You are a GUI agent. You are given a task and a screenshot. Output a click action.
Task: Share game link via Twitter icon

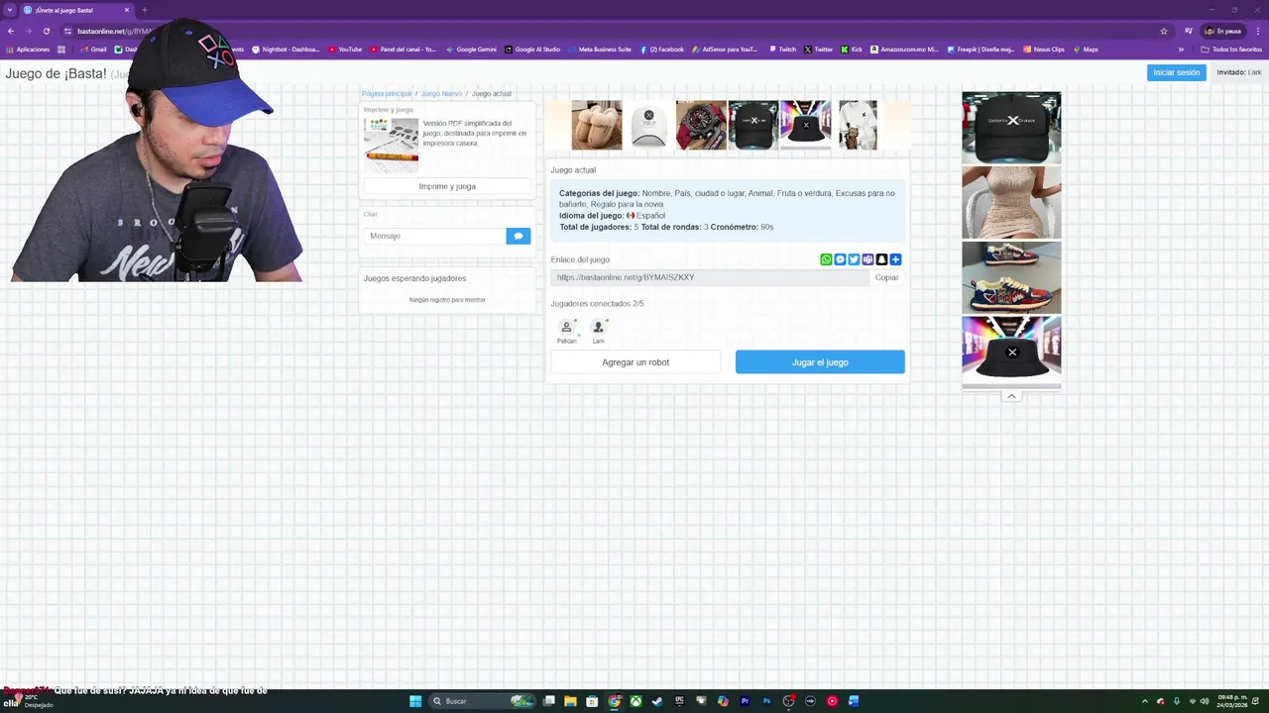[x=854, y=259]
